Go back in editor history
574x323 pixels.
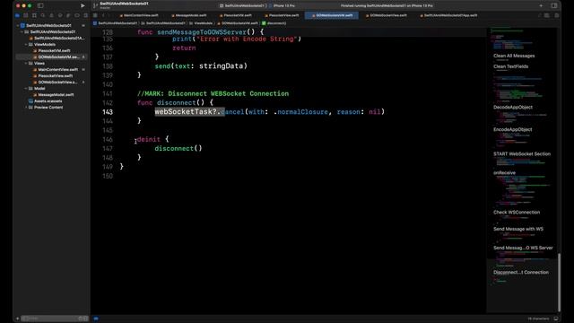[x=103, y=15]
